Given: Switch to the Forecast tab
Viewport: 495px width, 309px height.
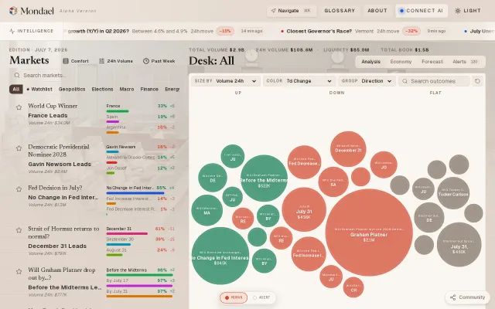Looking at the screenshot, I should [x=432, y=62].
